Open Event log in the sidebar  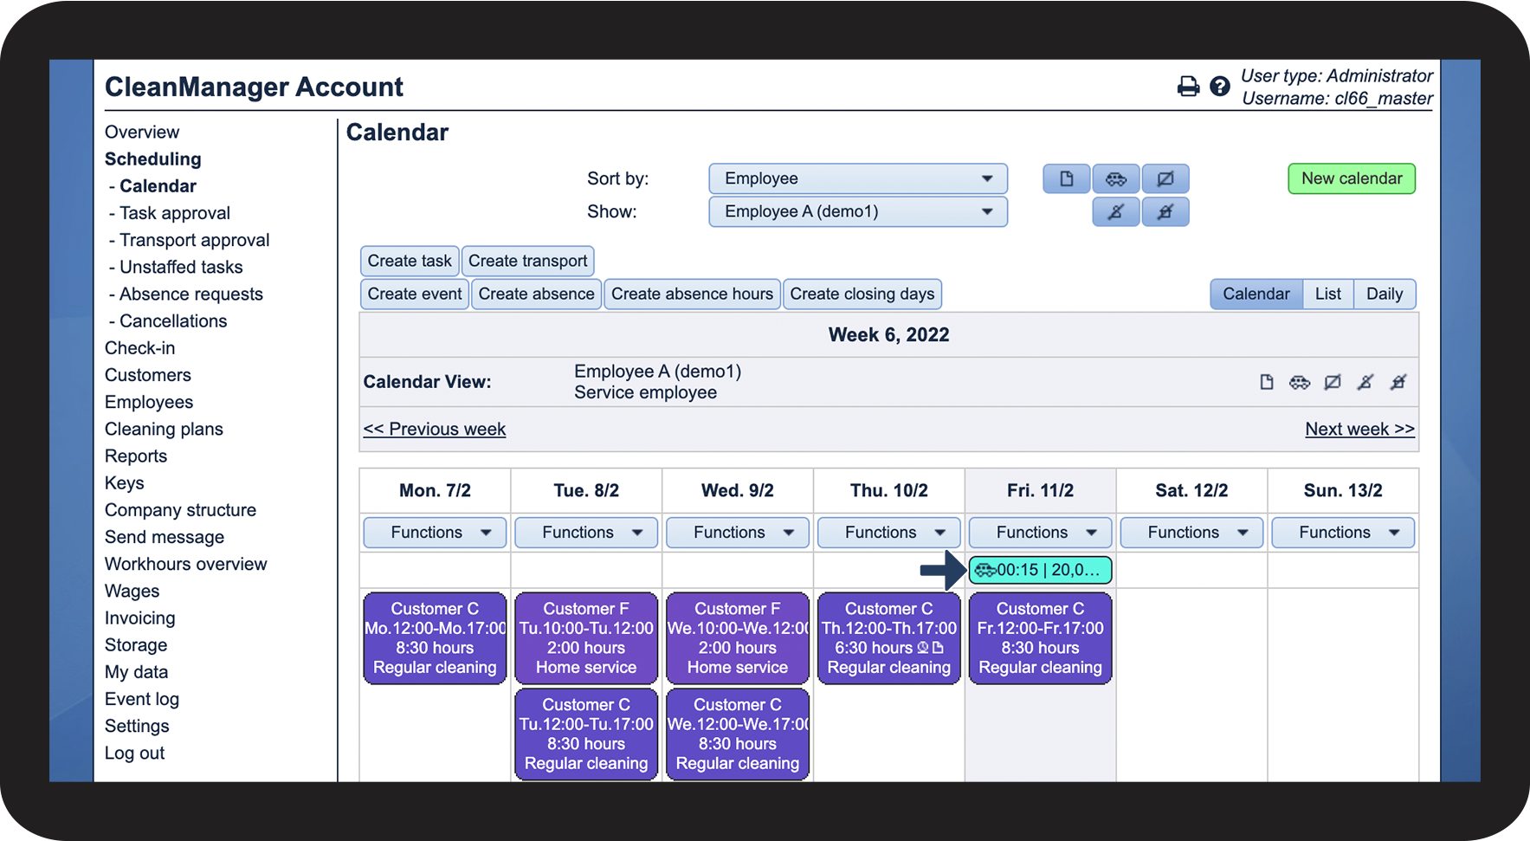[142, 699]
